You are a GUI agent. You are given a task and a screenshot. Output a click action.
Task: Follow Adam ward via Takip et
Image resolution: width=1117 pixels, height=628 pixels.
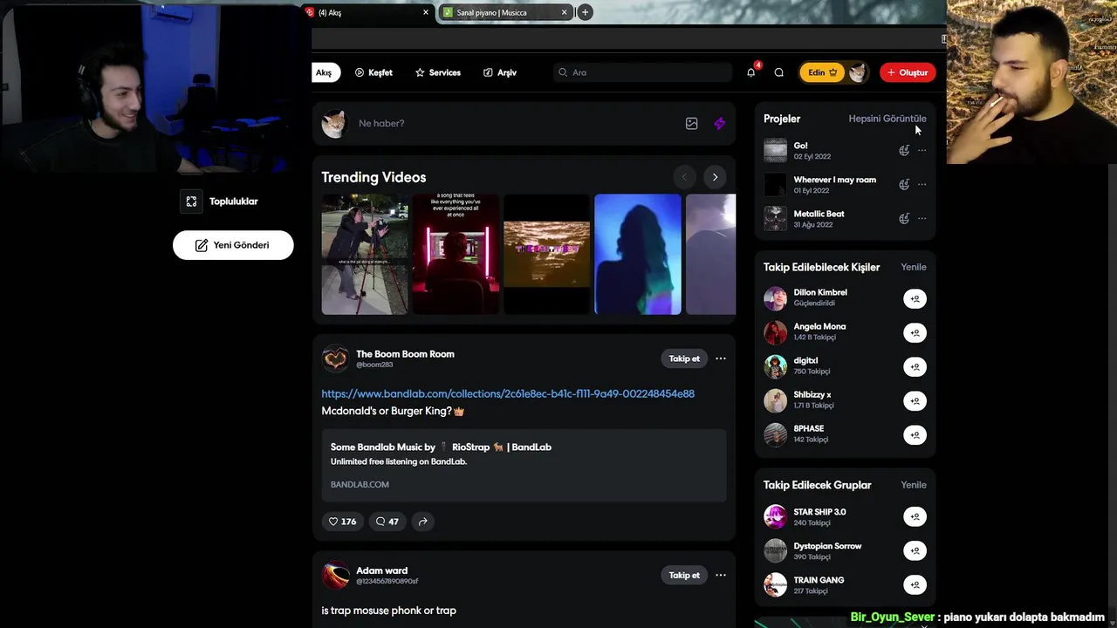tap(684, 575)
